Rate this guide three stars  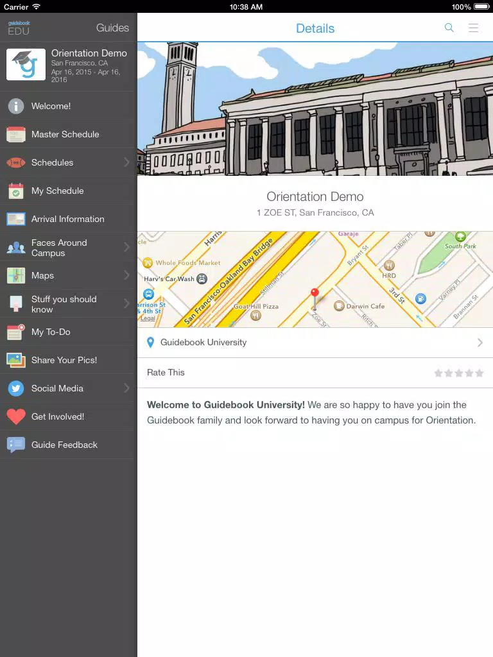coord(458,373)
